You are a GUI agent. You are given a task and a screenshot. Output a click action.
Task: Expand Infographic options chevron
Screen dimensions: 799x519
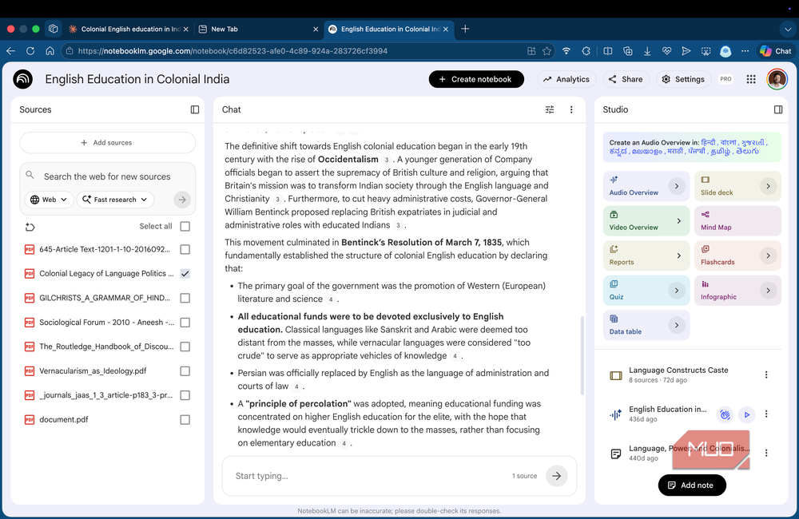[768, 291]
